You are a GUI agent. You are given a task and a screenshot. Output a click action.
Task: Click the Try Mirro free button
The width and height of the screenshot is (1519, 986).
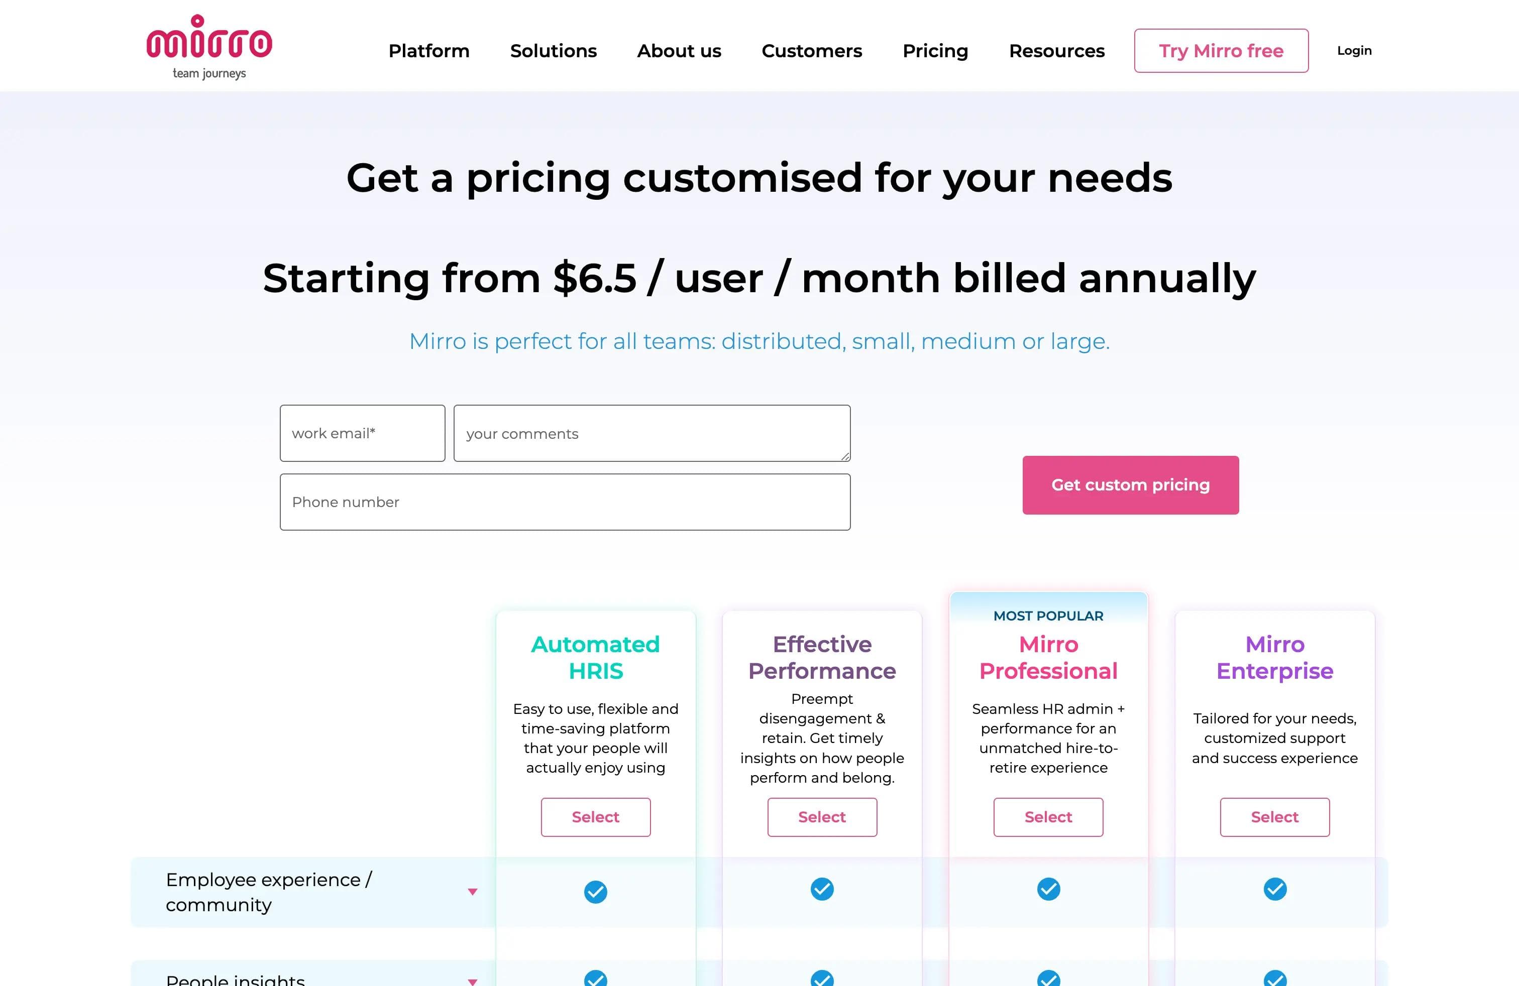[x=1220, y=50]
